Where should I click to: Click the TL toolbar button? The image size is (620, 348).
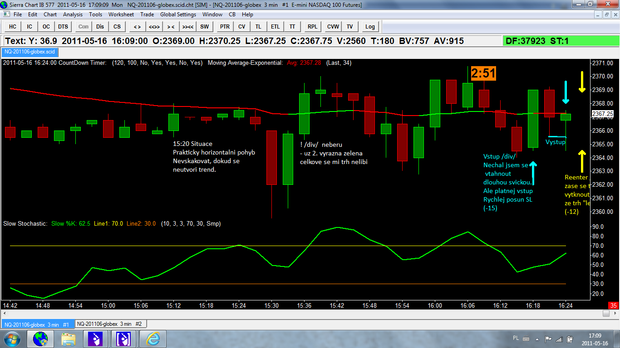pyautogui.click(x=258, y=26)
